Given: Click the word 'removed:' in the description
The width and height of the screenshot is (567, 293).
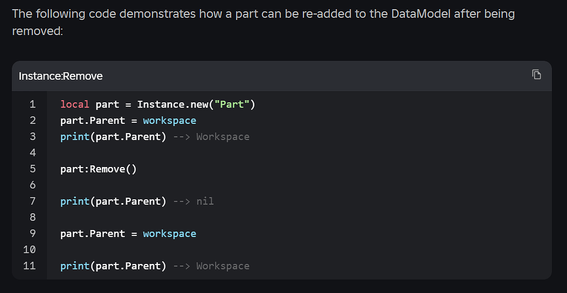Looking at the screenshot, I should [38, 32].
